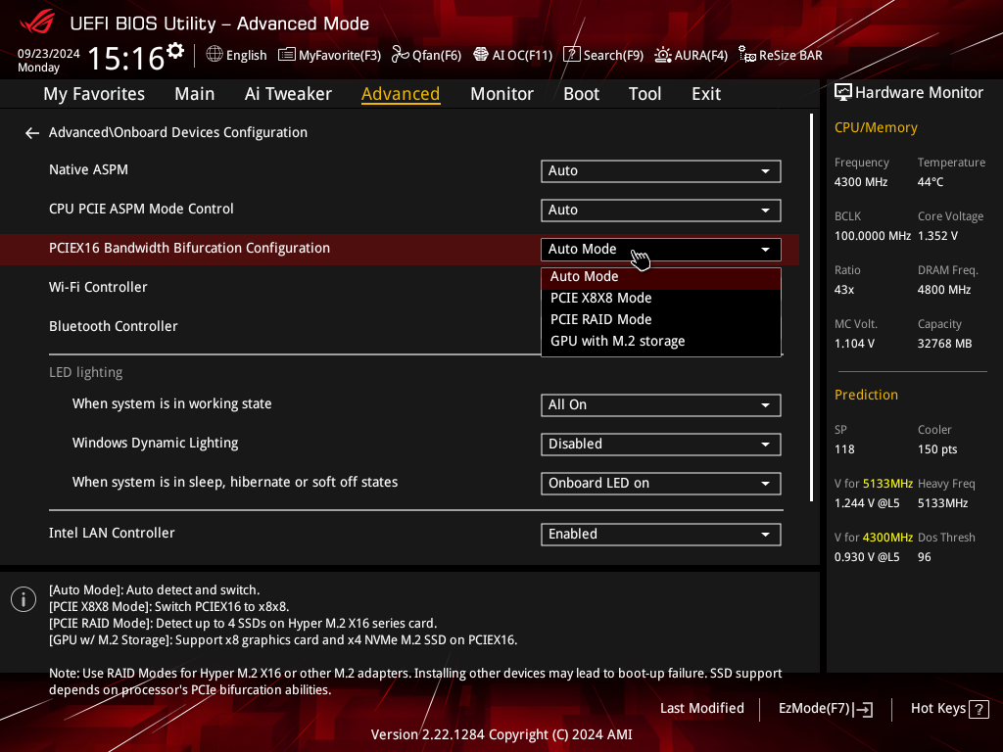Open the Tool tab
The height and width of the screenshot is (752, 1003).
tap(645, 94)
